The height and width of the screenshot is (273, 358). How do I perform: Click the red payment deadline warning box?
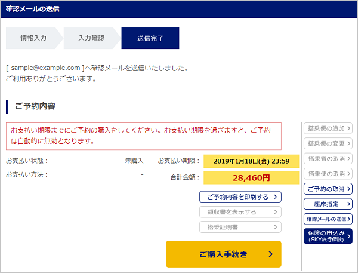coord(143,136)
